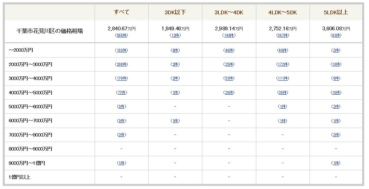Click the 148件 link under 3LDK〜4DK
The height and width of the screenshot is (189, 369).
coord(229,35)
